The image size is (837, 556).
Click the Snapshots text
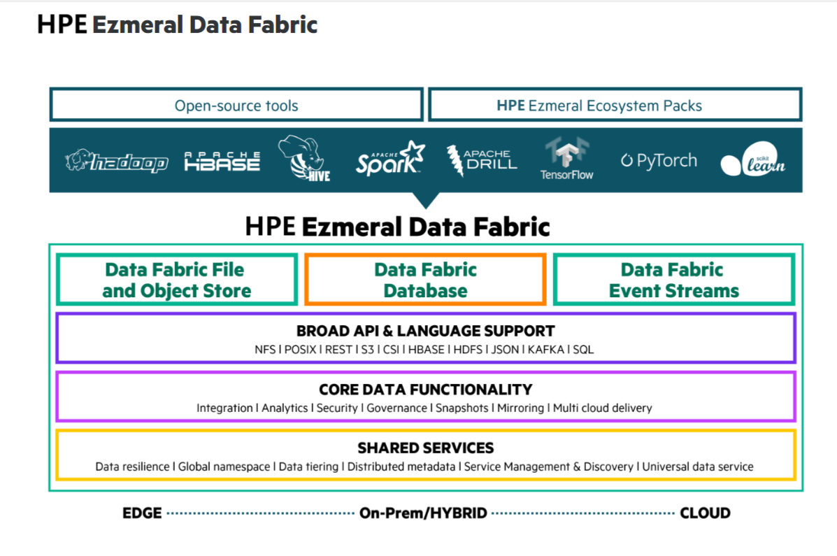coord(462,408)
